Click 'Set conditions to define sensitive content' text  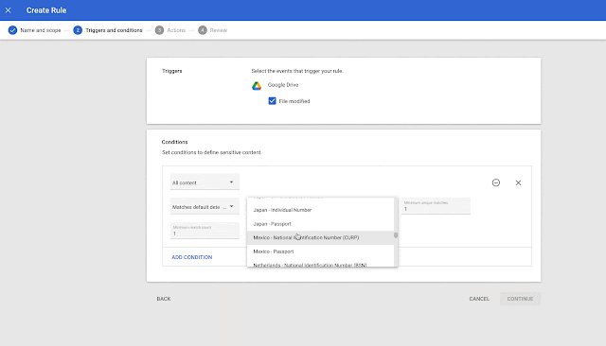click(x=212, y=152)
